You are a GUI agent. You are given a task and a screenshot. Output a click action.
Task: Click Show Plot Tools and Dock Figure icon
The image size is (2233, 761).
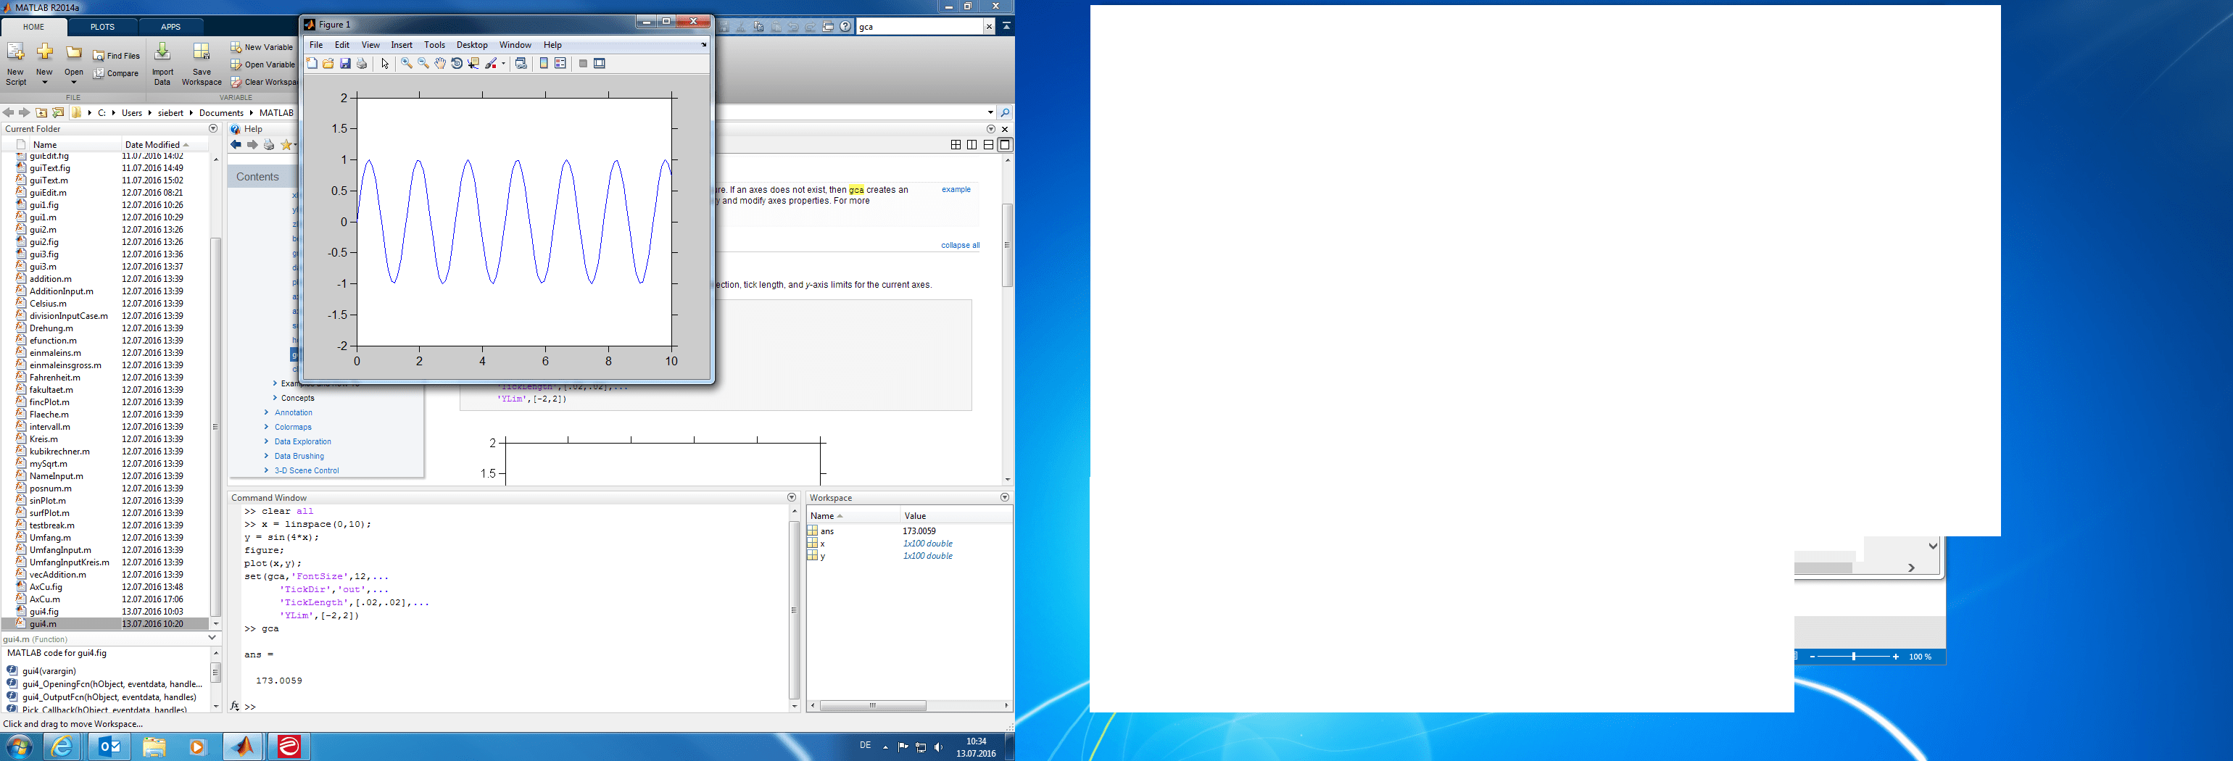599,63
